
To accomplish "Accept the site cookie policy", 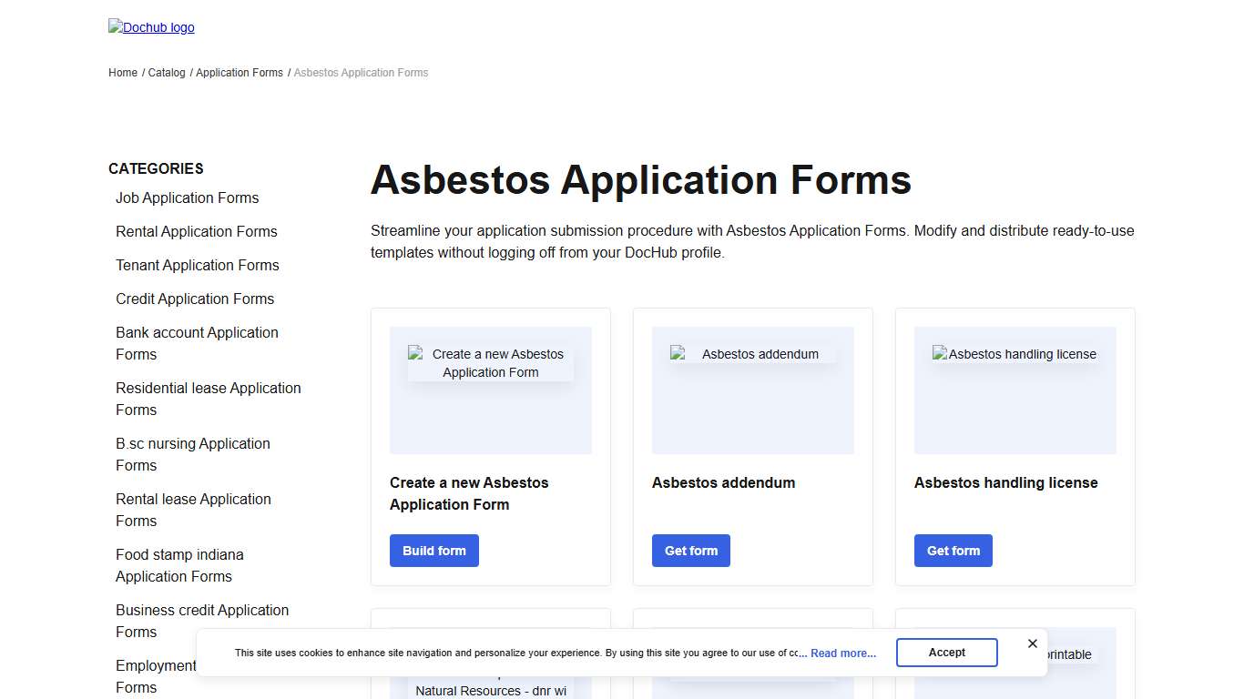I will pos(946,652).
